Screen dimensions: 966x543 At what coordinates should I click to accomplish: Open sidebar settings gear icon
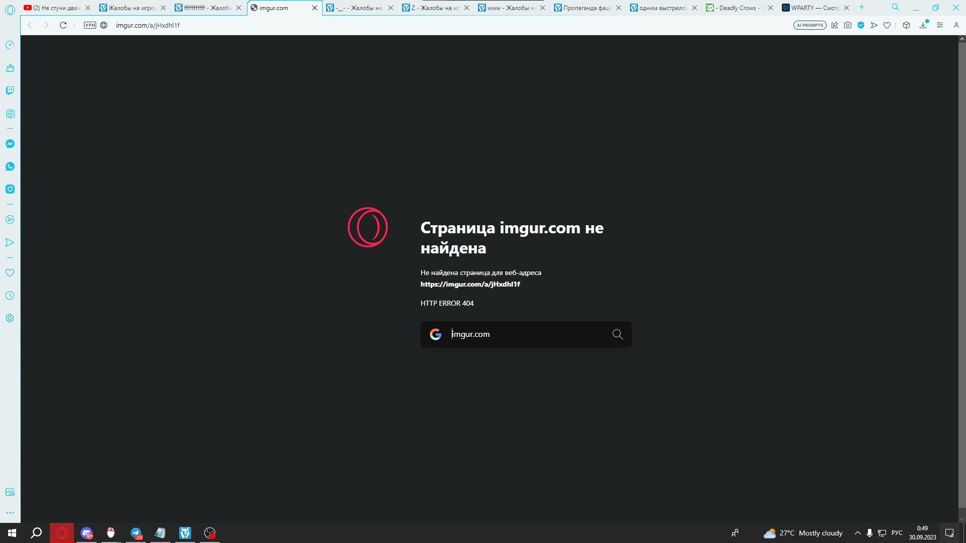(x=10, y=318)
